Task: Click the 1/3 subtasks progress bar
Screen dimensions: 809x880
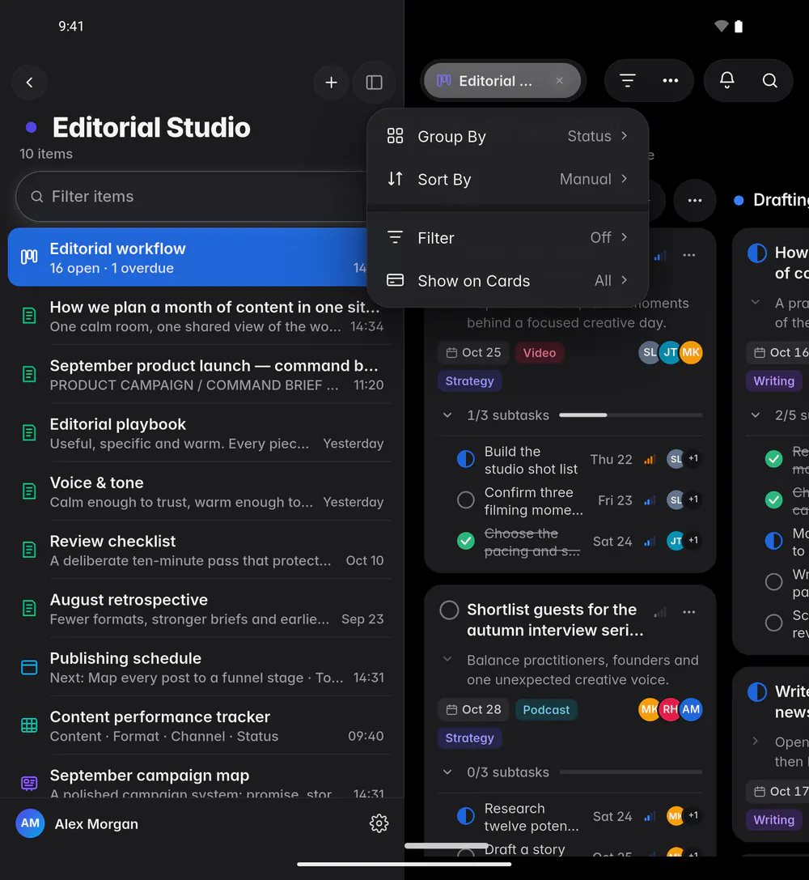Action: [x=631, y=415]
